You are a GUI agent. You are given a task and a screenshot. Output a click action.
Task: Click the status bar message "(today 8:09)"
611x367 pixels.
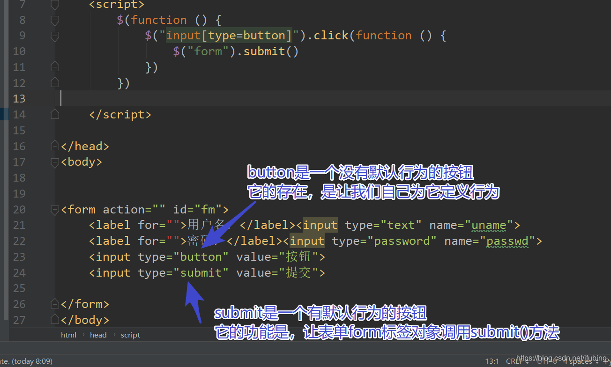pyautogui.click(x=32, y=361)
